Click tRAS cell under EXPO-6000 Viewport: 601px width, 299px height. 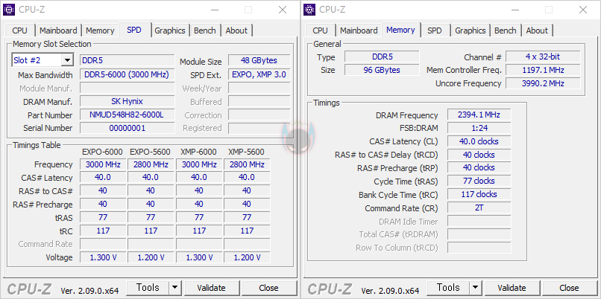103,218
